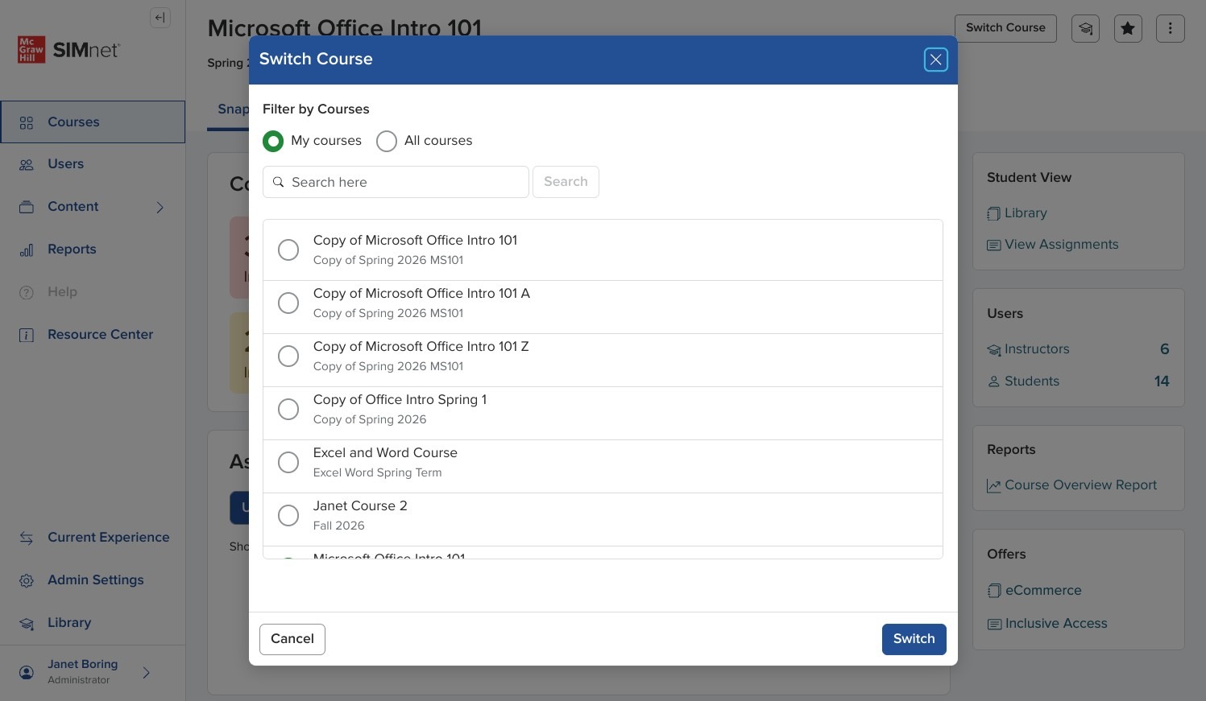
Task: Select Copy of Microsoft Office Intro 101 radio
Action: (x=288, y=249)
